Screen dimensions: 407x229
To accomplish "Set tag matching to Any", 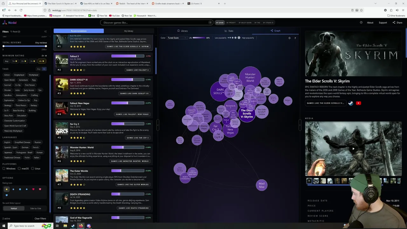I will click(39, 69).
